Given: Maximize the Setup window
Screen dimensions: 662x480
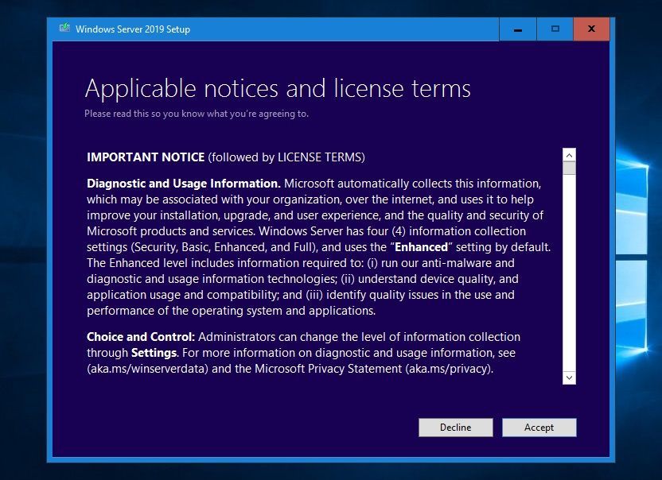Looking at the screenshot, I should 555,29.
